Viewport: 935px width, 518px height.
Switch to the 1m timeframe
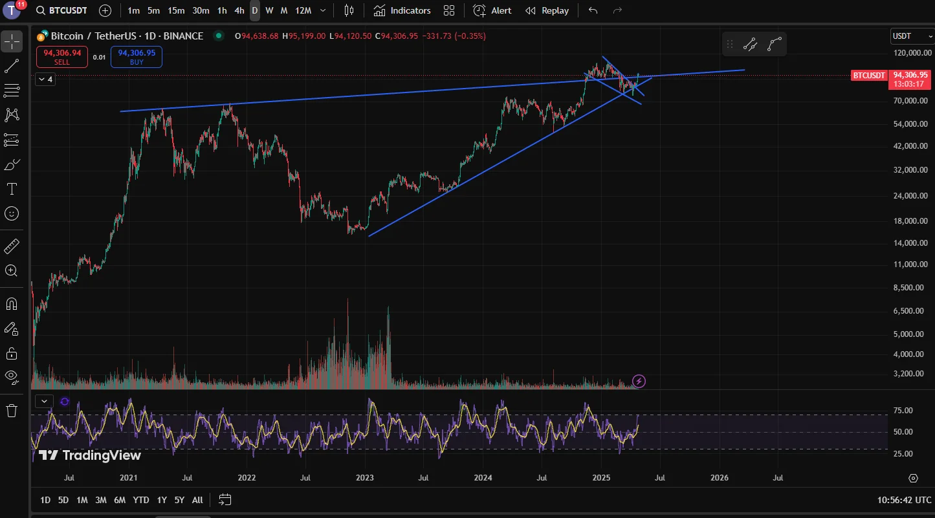coord(134,10)
